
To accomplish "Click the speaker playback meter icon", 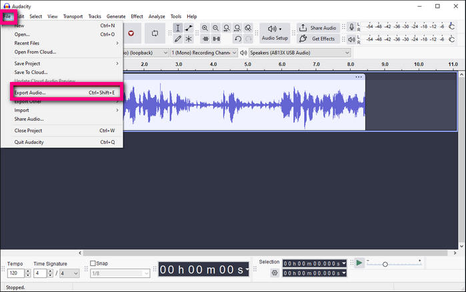I will click(351, 39).
